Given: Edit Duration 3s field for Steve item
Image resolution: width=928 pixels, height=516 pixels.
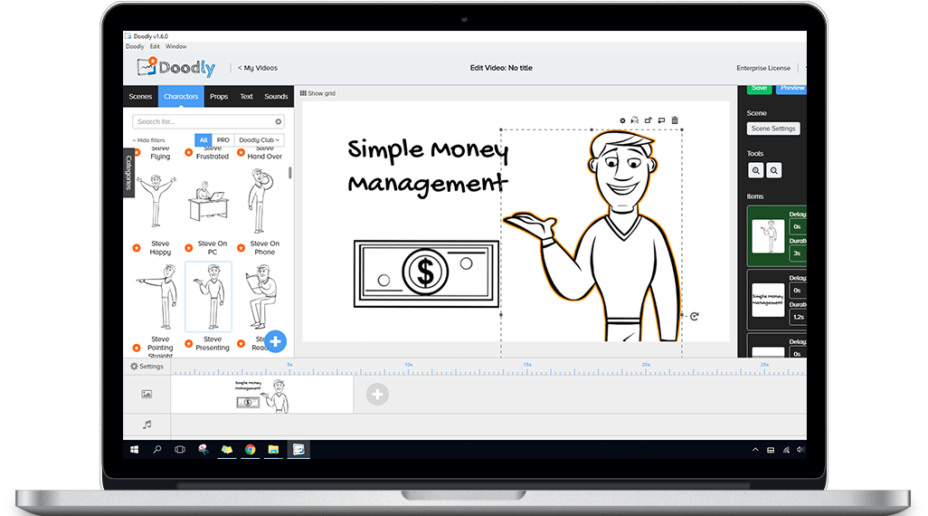Looking at the screenshot, I should pyautogui.click(x=798, y=253).
